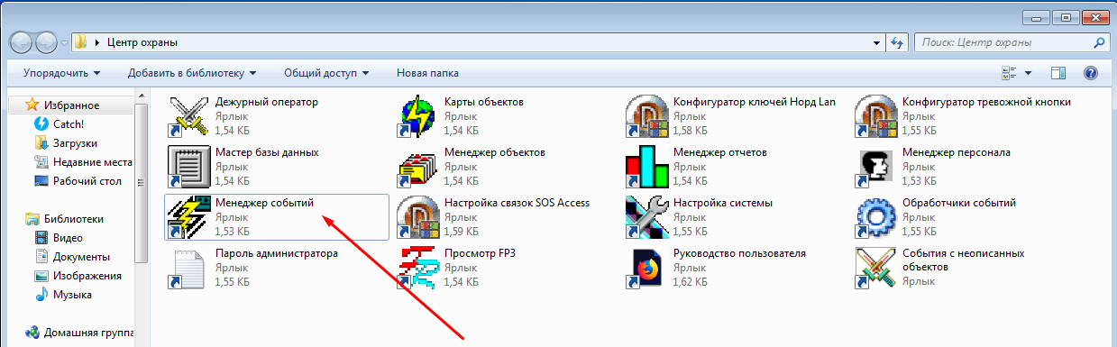This screenshot has height=347, width=1117.
Task: Select the Карты объектов shortcut icon
Action: coord(418,116)
